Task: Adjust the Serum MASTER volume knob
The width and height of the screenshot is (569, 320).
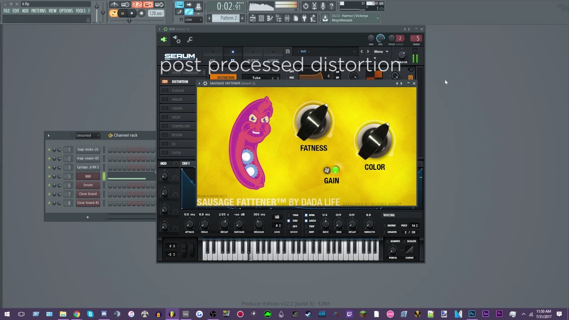Action: tap(401, 55)
